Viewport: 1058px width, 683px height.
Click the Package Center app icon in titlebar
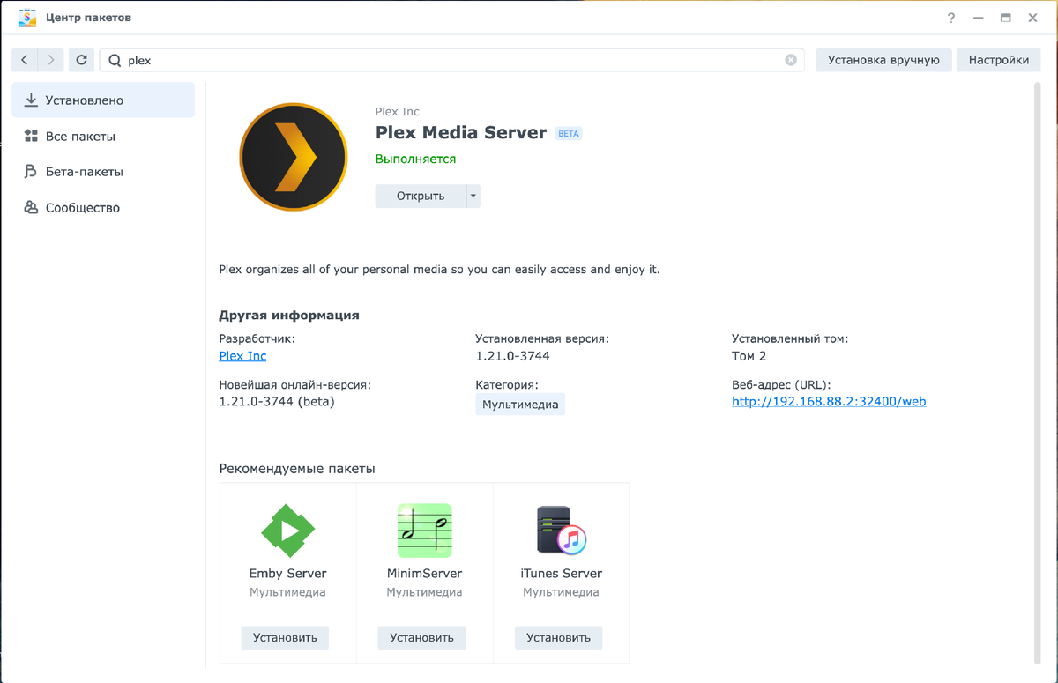point(27,17)
